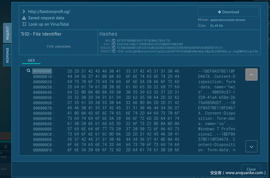Click the offset 000000A0 row label
The width and height of the screenshot is (270, 178).
pyautogui.click(x=42, y=124)
